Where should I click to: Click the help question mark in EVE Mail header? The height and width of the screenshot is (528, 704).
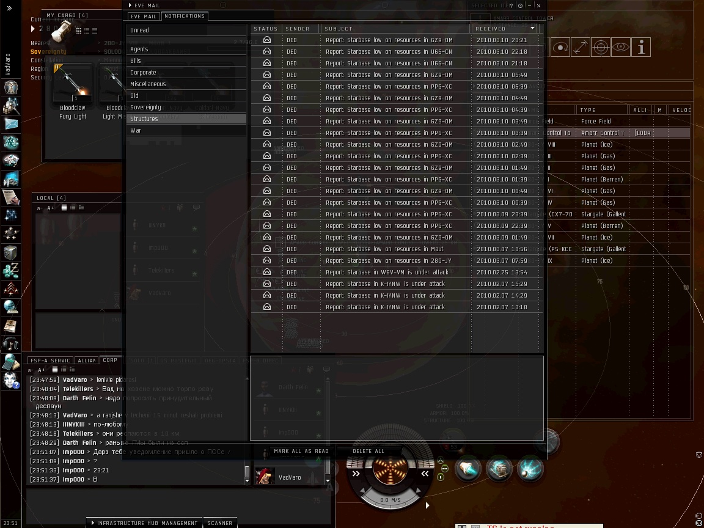coord(512,5)
